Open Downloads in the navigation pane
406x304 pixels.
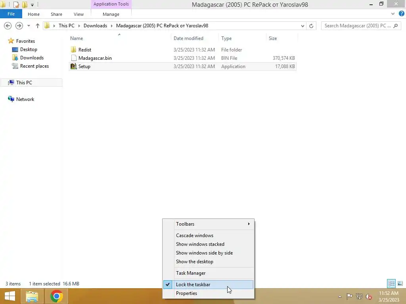point(32,58)
